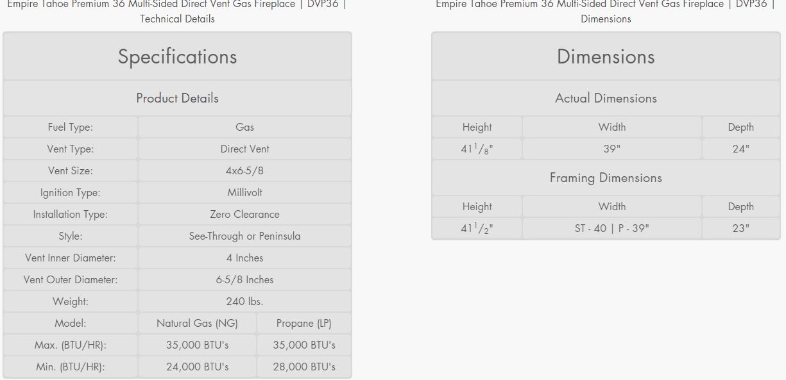The width and height of the screenshot is (786, 380).
Task: Select the Propane (LP) column header
Action: [304, 323]
